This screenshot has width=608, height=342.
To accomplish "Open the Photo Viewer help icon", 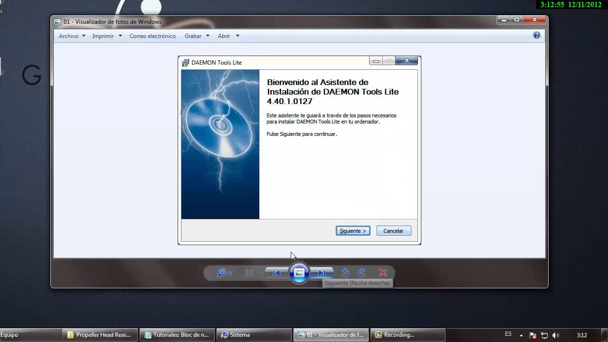I will (x=537, y=35).
